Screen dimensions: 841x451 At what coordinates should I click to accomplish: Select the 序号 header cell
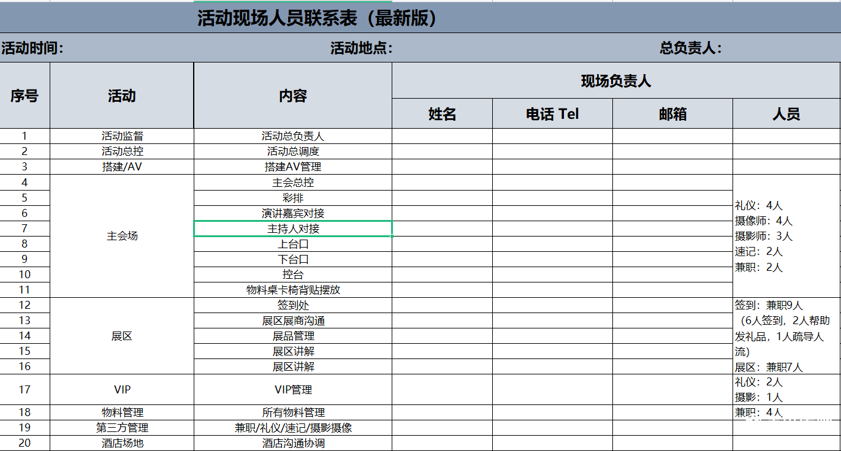click(25, 96)
